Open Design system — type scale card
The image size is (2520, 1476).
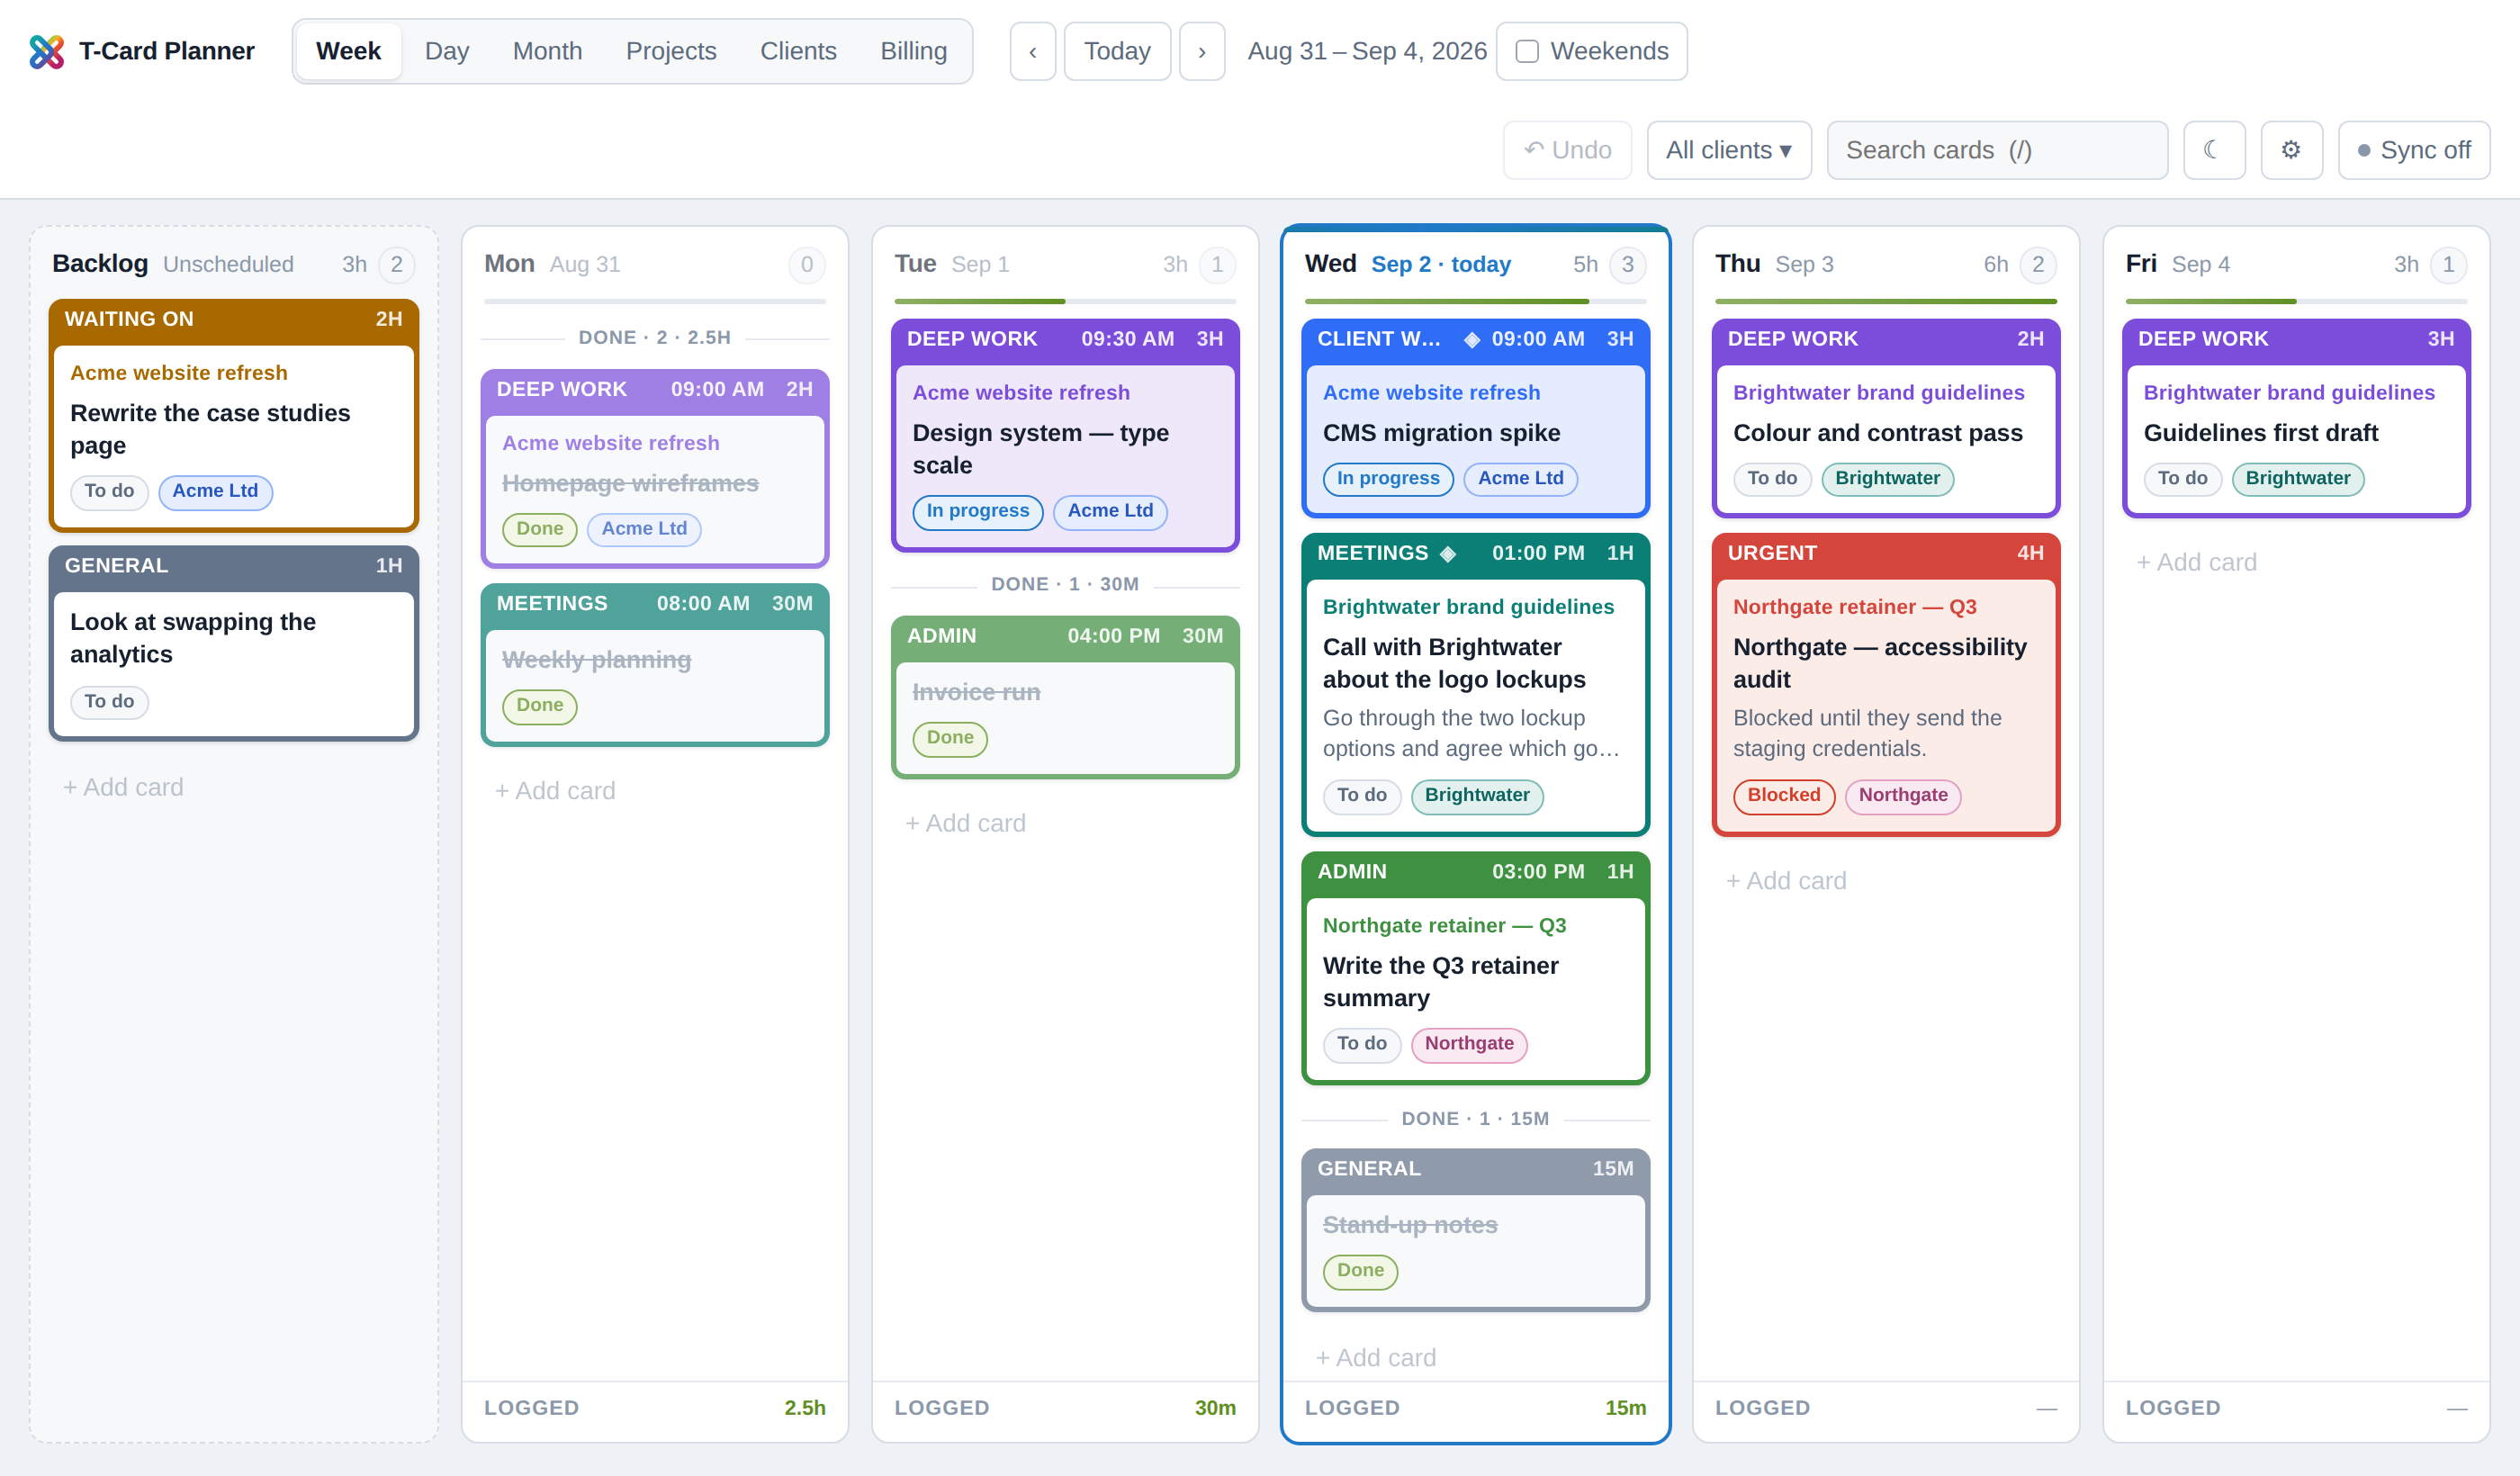(x=1064, y=435)
